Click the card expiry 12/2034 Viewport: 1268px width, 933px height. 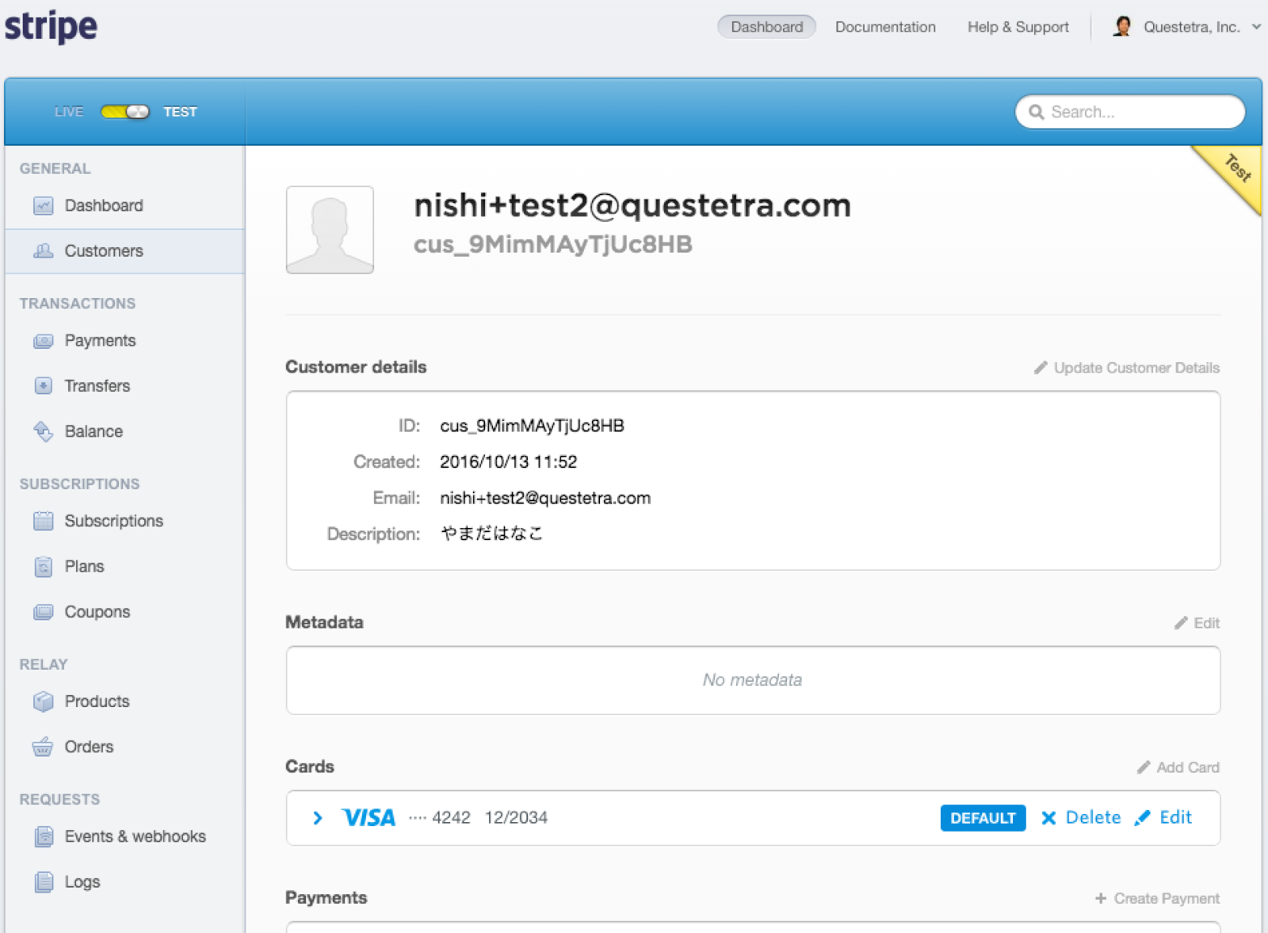point(516,817)
